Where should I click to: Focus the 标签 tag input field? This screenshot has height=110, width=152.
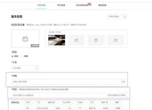(69, 95)
